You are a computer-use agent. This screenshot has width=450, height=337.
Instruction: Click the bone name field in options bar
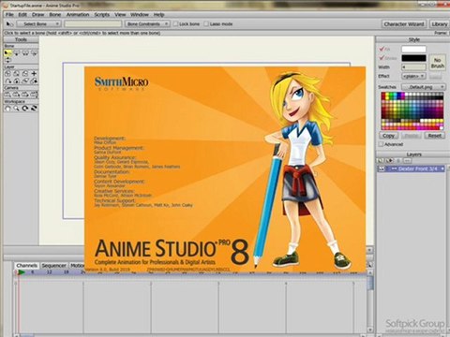[x=93, y=24]
